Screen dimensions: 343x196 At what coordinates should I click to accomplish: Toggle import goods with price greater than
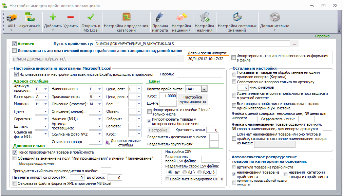click(x=149, y=121)
